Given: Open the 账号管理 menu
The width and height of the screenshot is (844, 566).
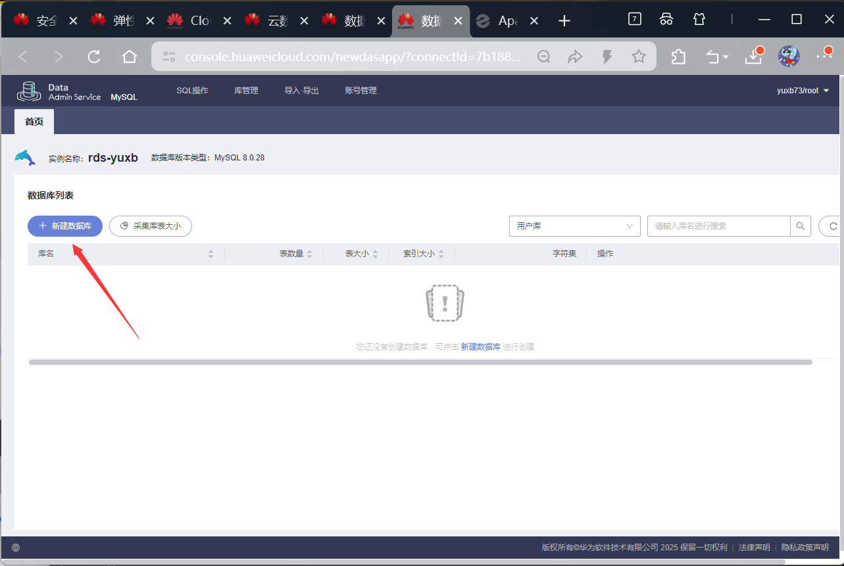Looking at the screenshot, I should (360, 91).
